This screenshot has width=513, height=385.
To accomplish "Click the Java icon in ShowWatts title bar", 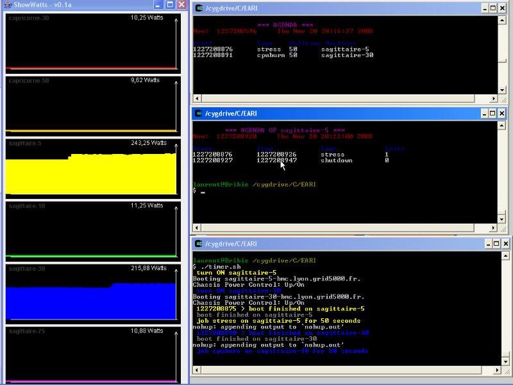I will tap(7, 4).
